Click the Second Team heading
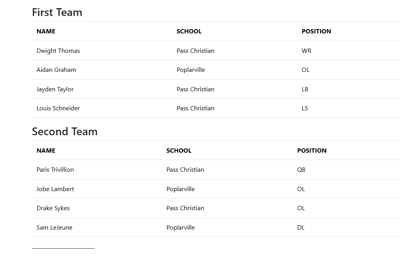Viewport: 405px width, 256px height. 65,132
